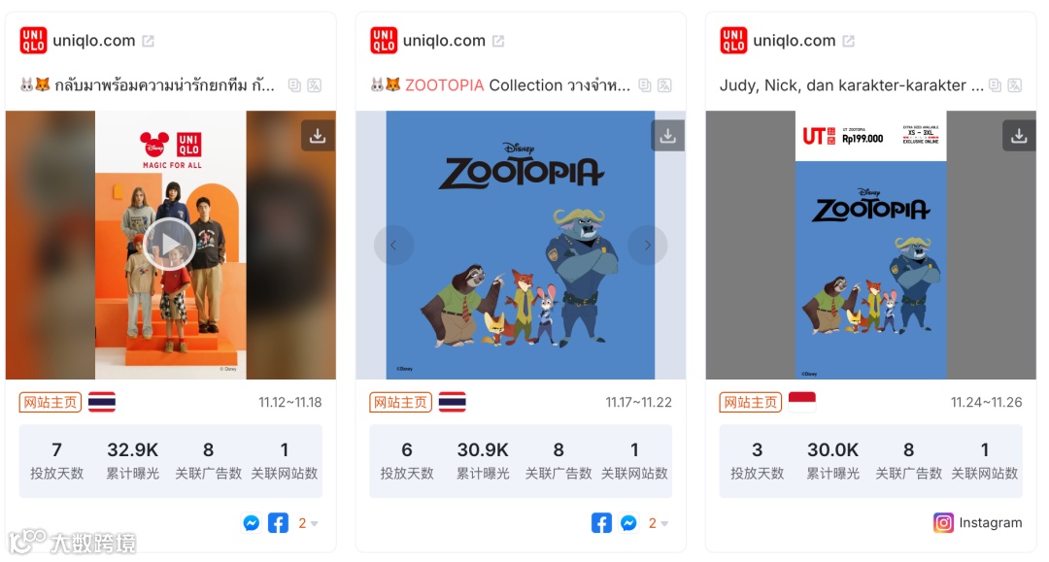This screenshot has width=1049, height=562.
Task: Download the first Uniqlo Magic For All ad
Action: (x=318, y=136)
